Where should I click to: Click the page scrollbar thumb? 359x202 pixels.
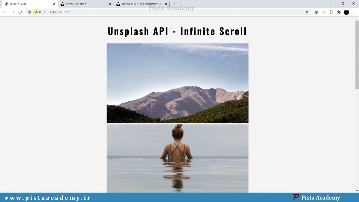[x=357, y=55]
